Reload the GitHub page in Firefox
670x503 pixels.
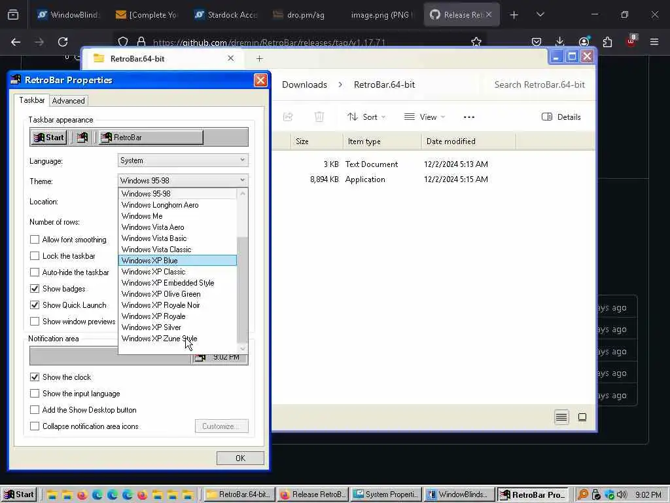point(63,42)
